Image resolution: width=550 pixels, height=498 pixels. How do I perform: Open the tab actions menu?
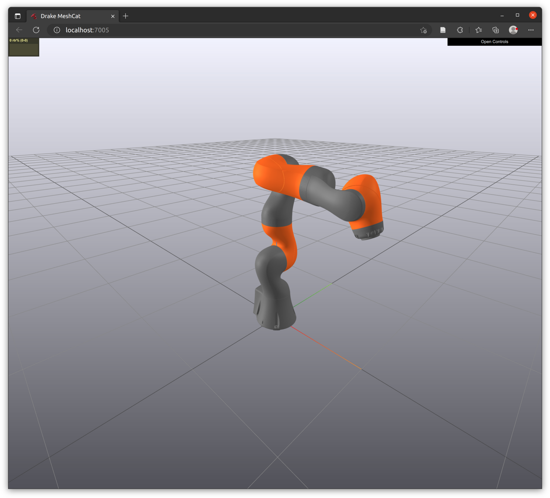point(18,16)
